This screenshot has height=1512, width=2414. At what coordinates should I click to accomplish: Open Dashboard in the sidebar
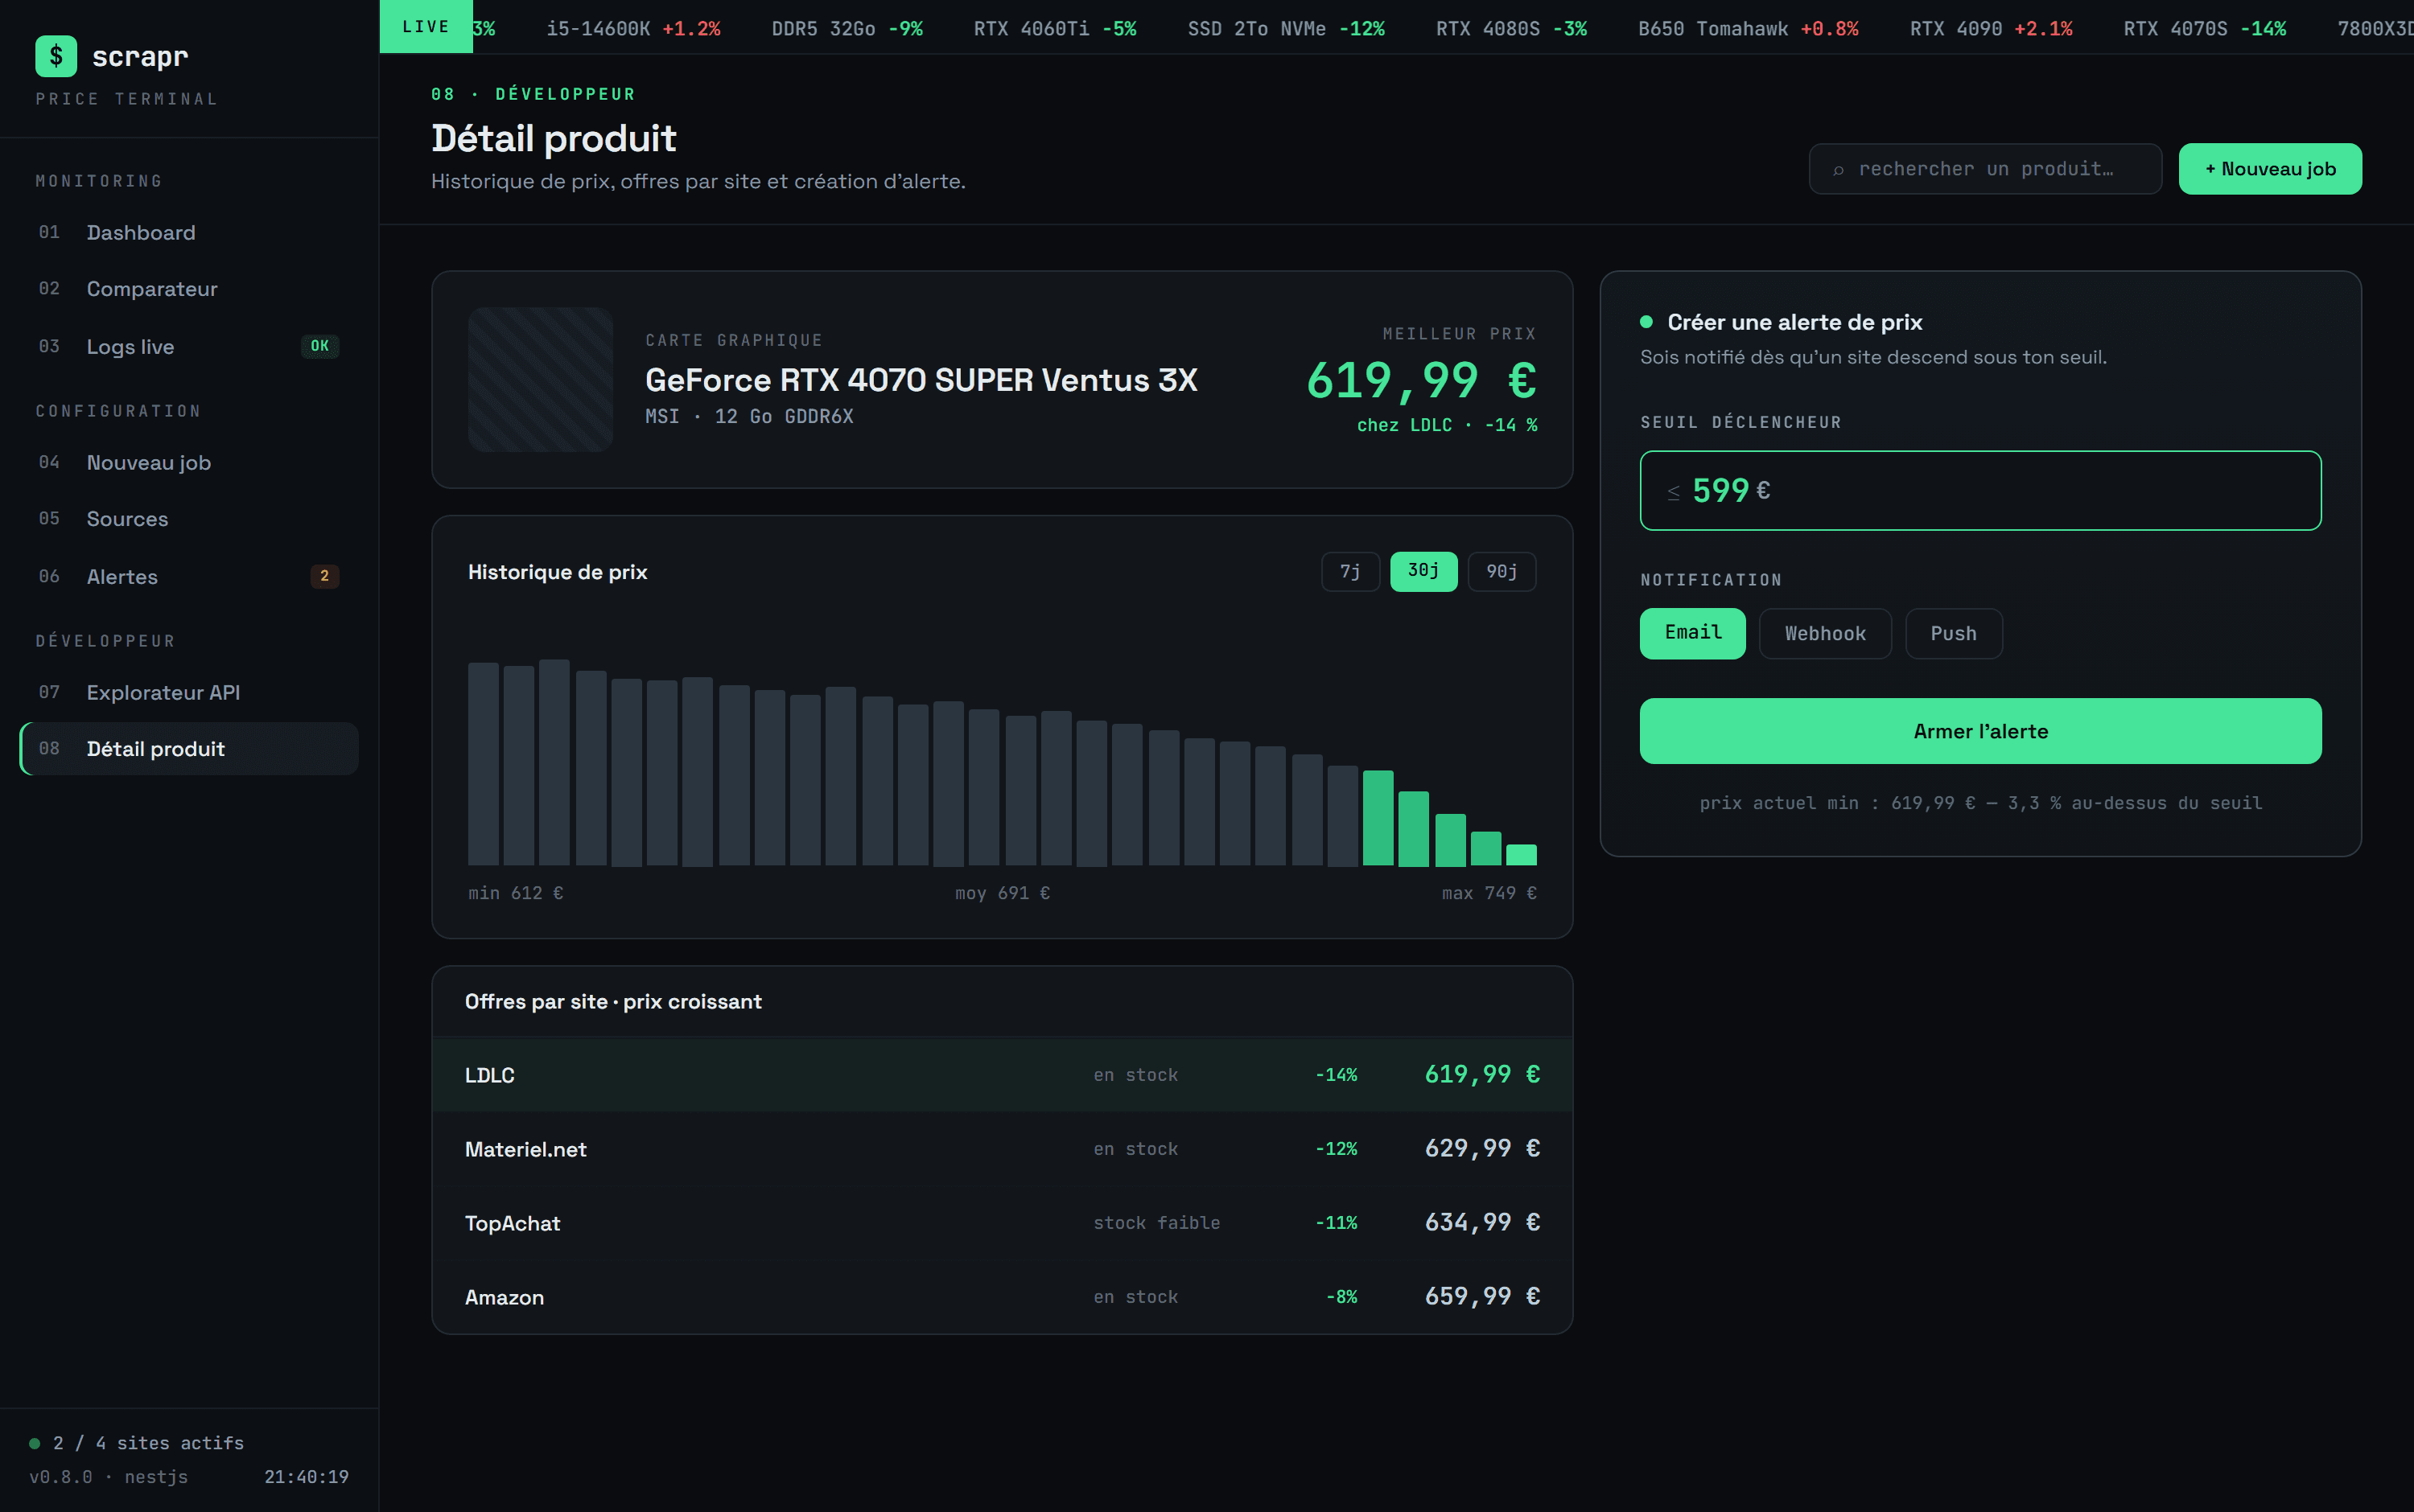click(189, 232)
